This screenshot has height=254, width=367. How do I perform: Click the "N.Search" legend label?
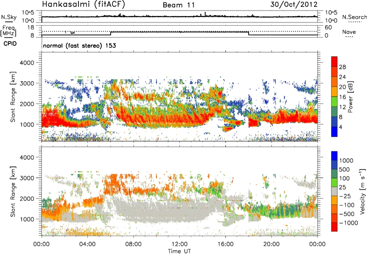click(354, 17)
